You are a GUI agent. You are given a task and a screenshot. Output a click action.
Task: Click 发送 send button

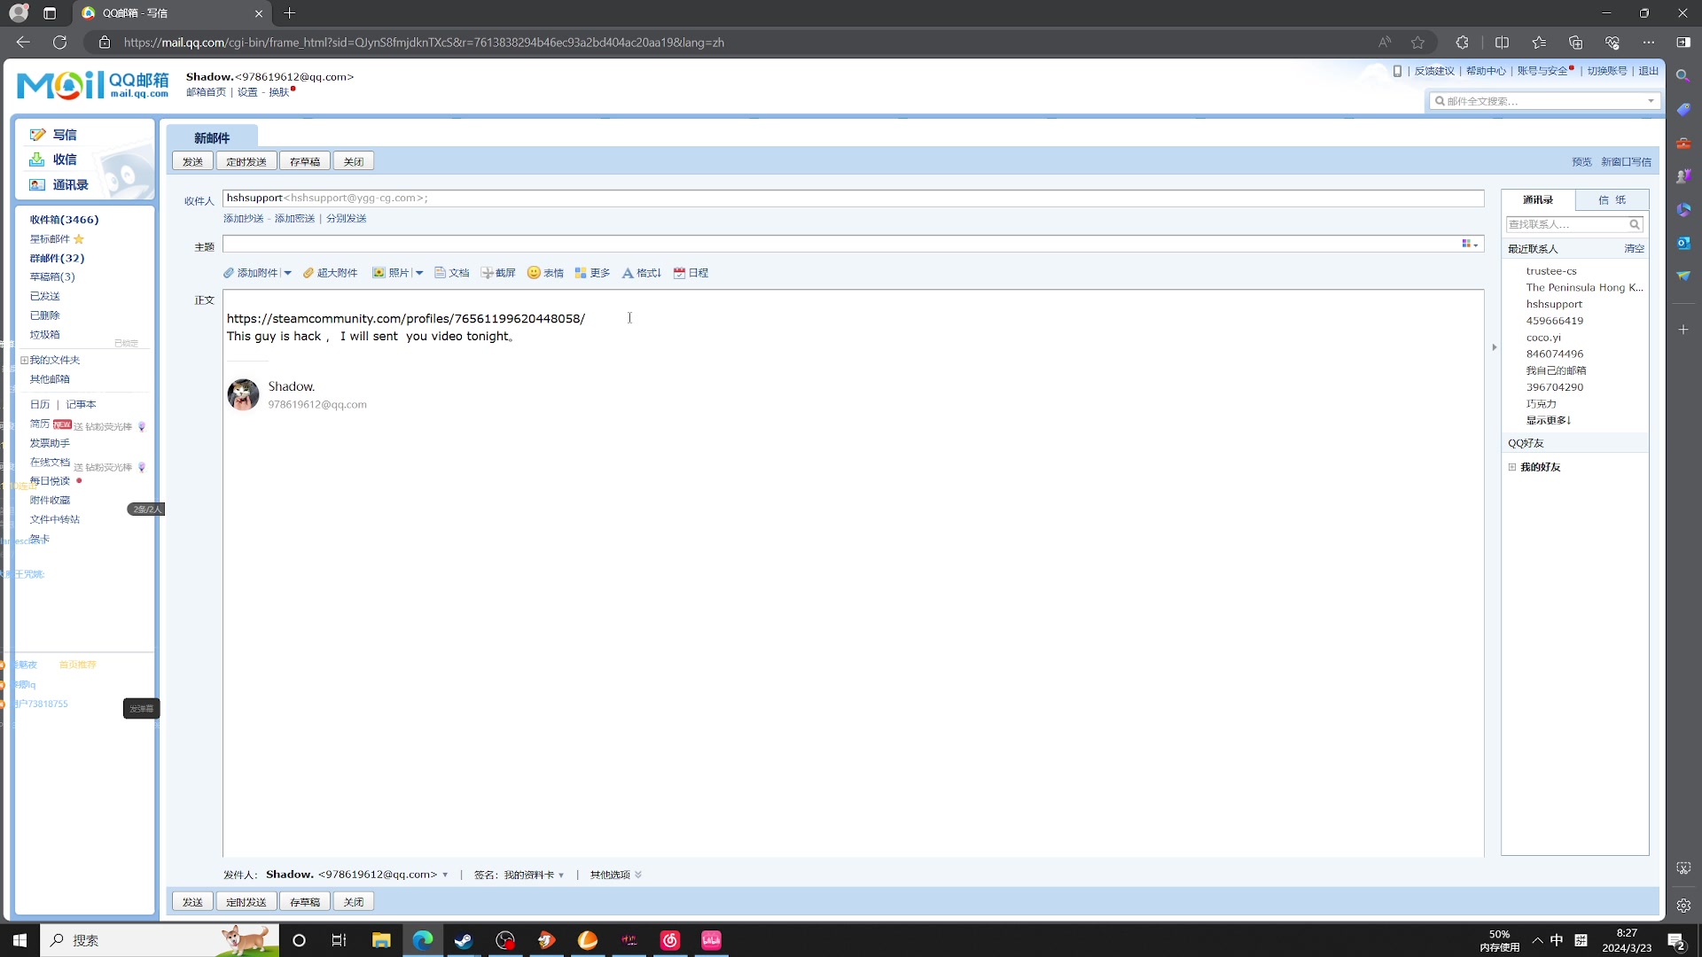(x=193, y=161)
